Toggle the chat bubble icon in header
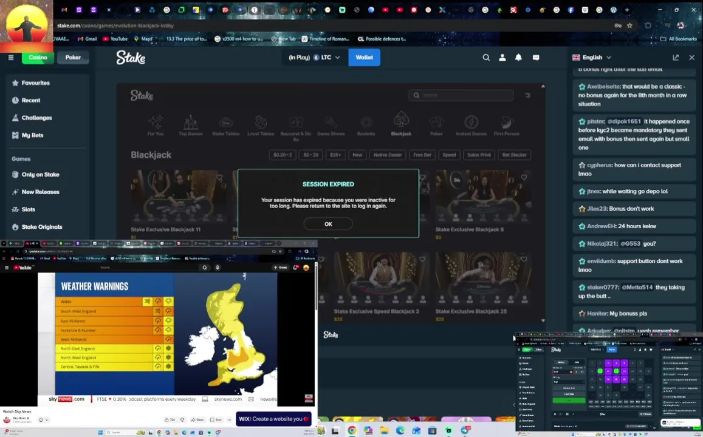 (536, 57)
